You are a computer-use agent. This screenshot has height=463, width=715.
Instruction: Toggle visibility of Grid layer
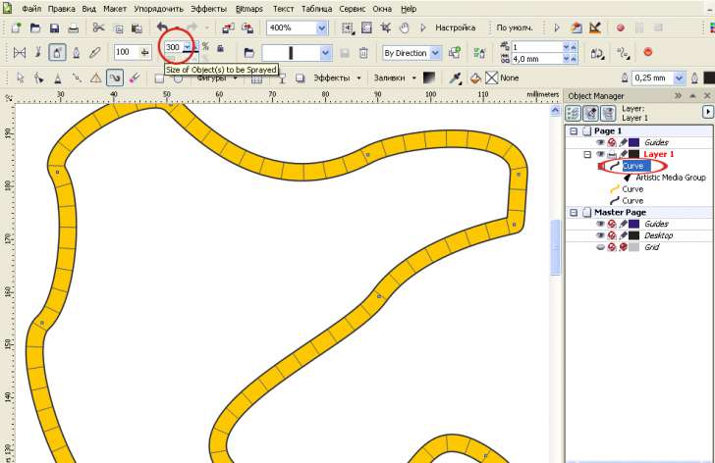tap(600, 247)
